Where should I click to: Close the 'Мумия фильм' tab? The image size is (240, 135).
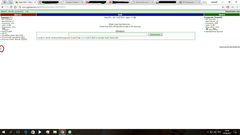152,2
